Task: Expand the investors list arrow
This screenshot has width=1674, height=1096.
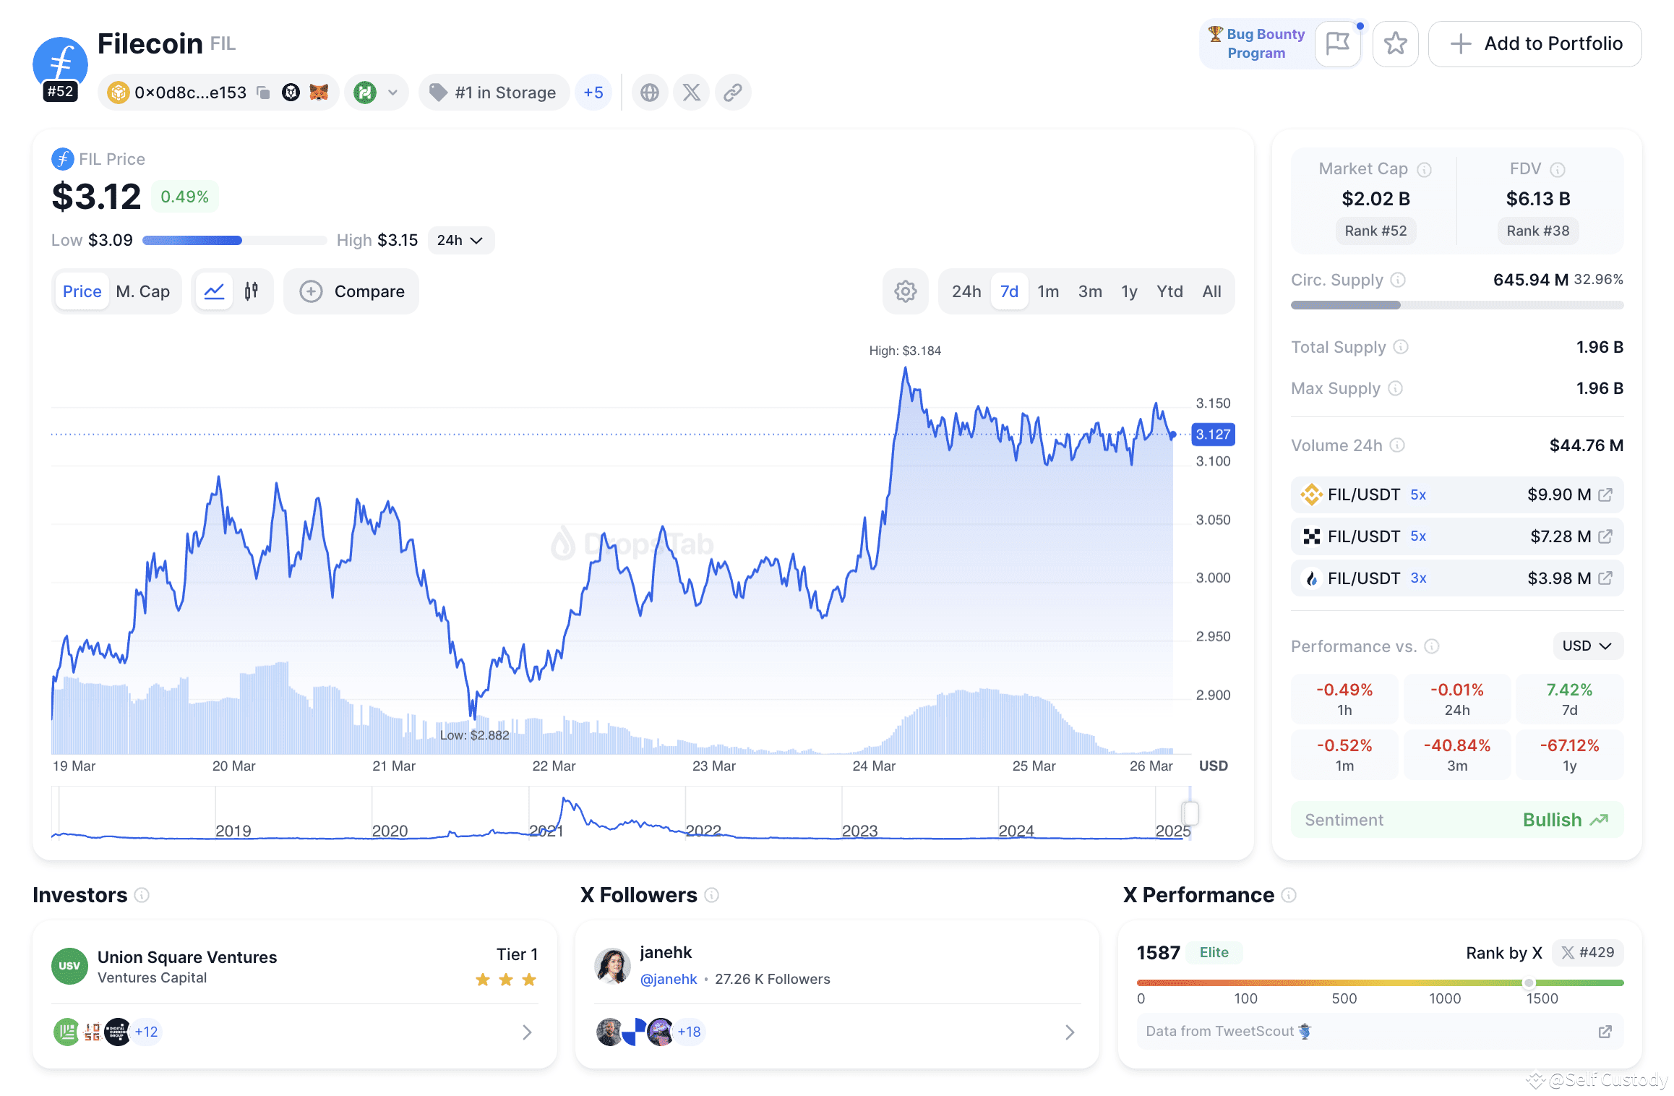Action: point(528,1032)
